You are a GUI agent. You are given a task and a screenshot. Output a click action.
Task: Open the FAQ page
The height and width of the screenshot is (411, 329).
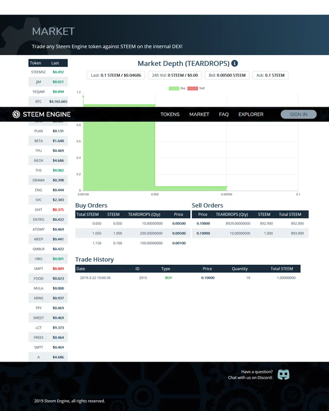[x=224, y=114]
